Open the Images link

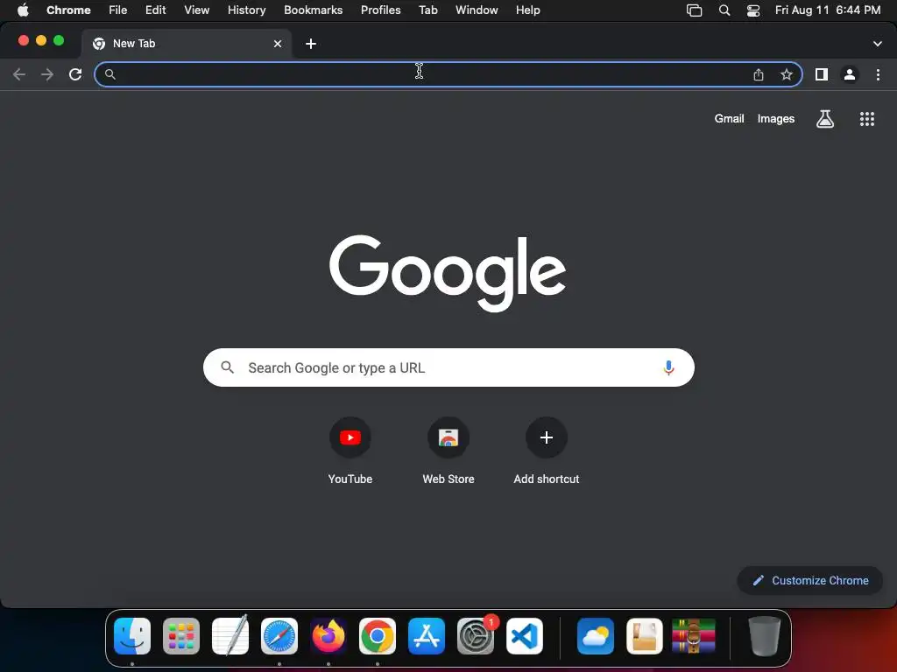pyautogui.click(x=776, y=119)
